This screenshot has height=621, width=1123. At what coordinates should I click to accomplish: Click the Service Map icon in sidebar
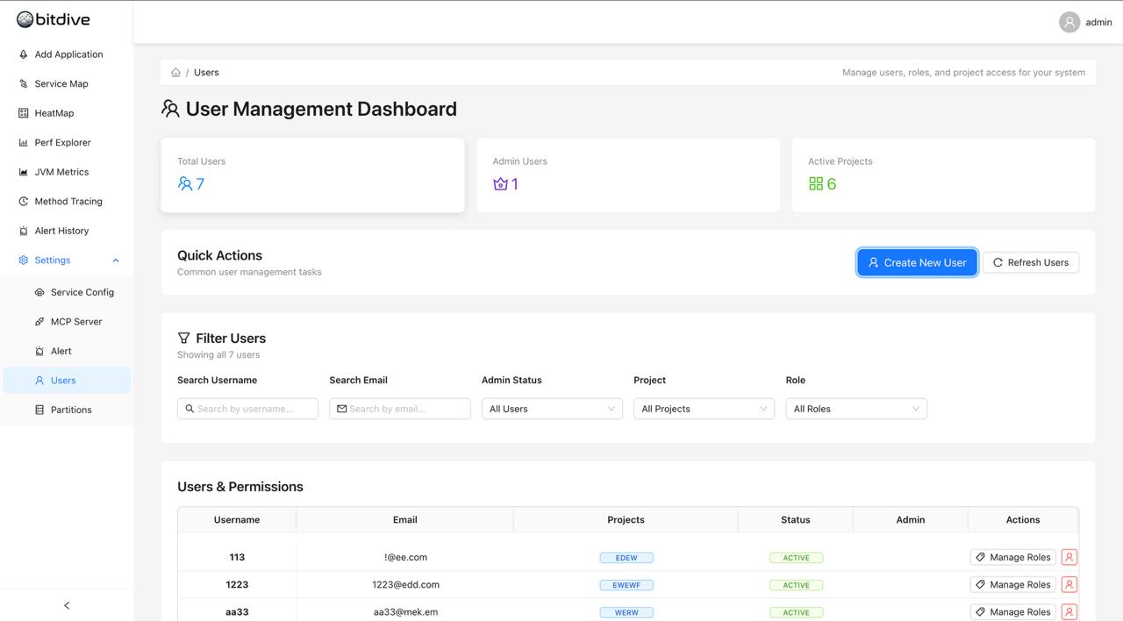coord(24,83)
